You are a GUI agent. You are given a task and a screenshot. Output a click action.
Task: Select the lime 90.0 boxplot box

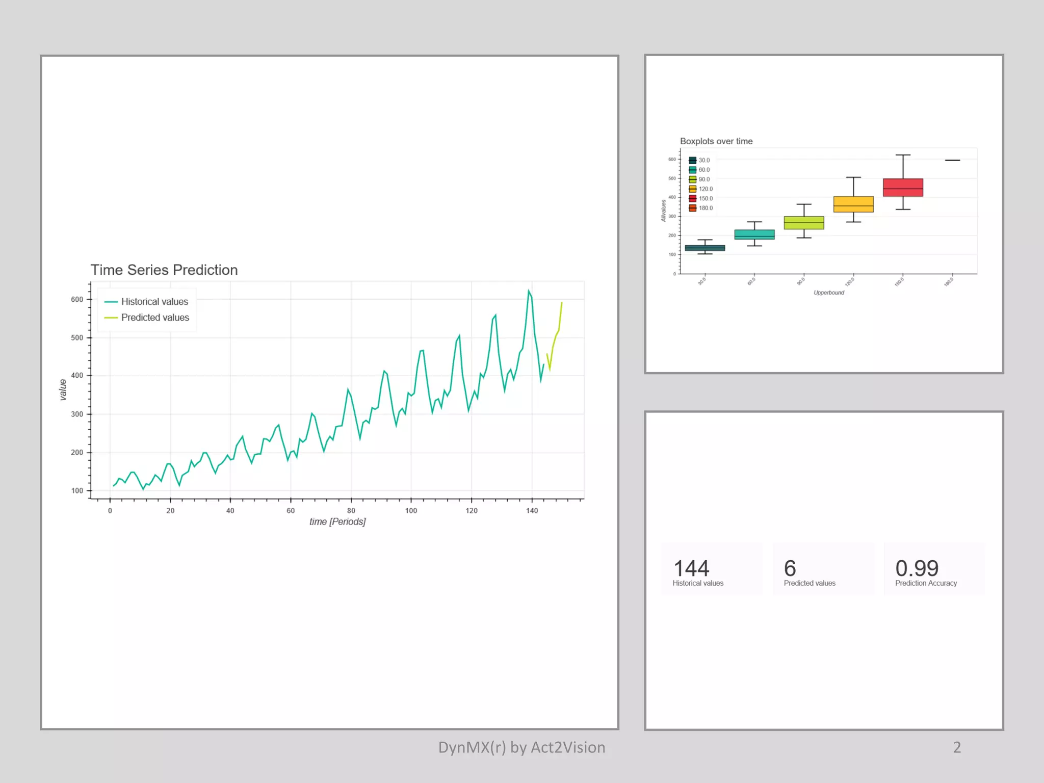tap(804, 223)
